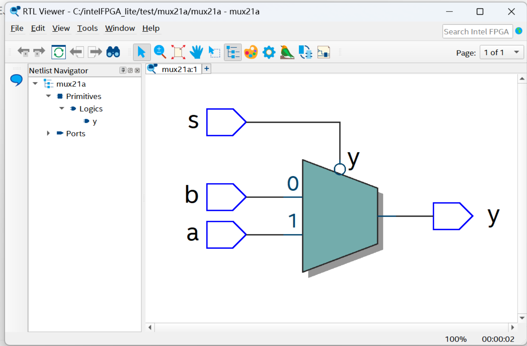This screenshot has width=527, height=346.
Task: Select Ports in the netlist tree
Action: [x=76, y=133]
